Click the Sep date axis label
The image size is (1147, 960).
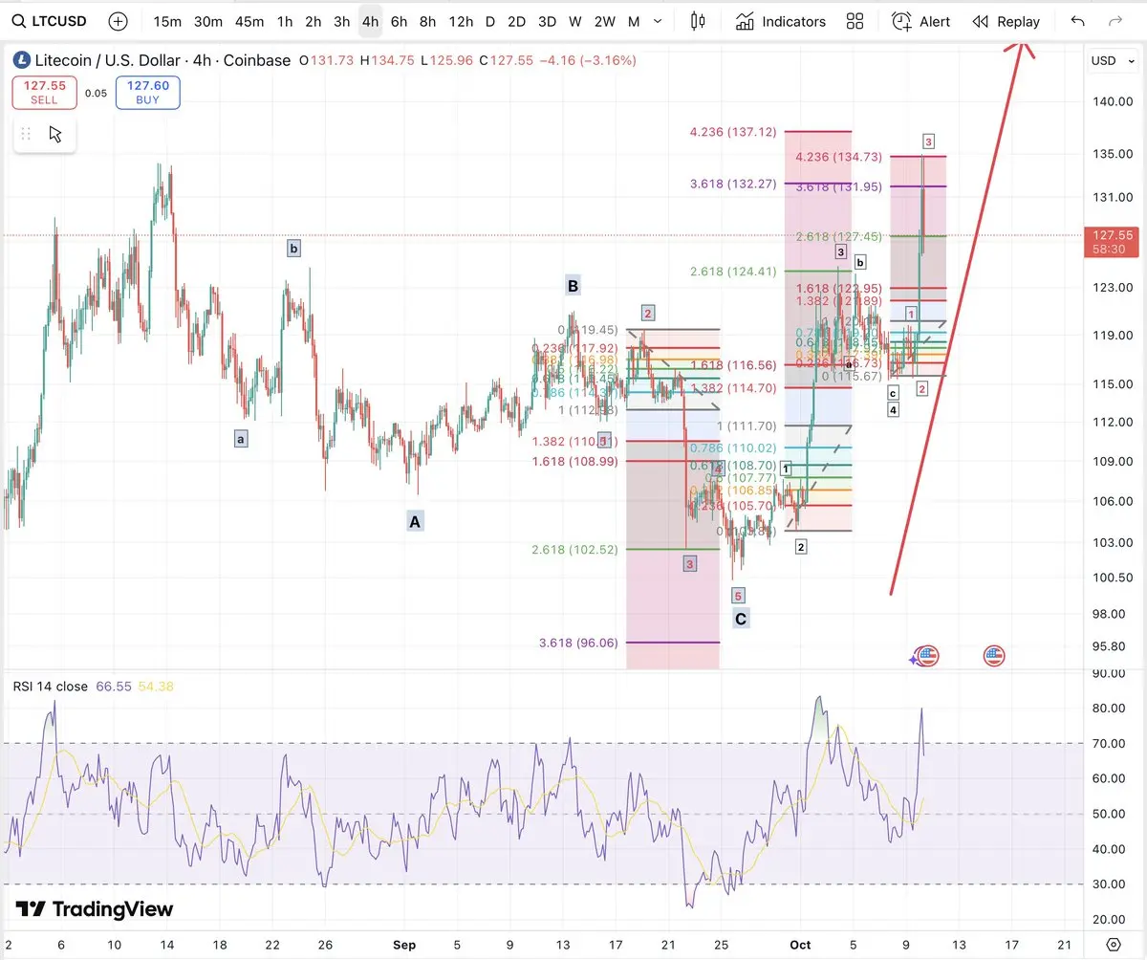tap(404, 945)
